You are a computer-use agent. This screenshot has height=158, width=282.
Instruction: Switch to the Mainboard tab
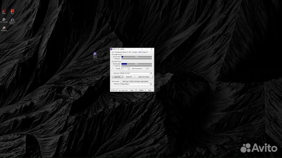pyautogui.click(x=118, y=52)
